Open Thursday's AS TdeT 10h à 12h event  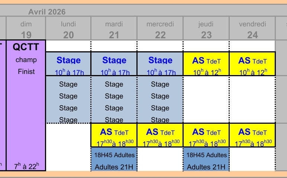[206, 64]
